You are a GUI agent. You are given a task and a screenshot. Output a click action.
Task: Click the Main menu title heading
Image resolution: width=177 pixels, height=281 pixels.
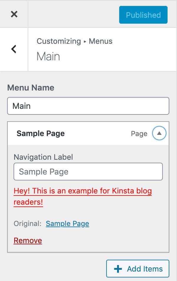click(x=48, y=56)
